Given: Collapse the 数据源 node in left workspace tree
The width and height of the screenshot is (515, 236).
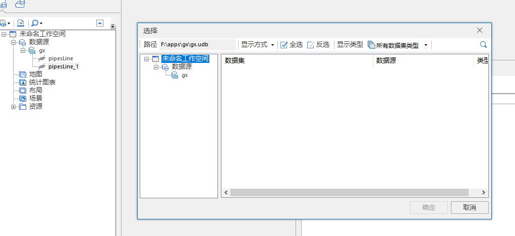Looking at the screenshot, I should [x=13, y=42].
